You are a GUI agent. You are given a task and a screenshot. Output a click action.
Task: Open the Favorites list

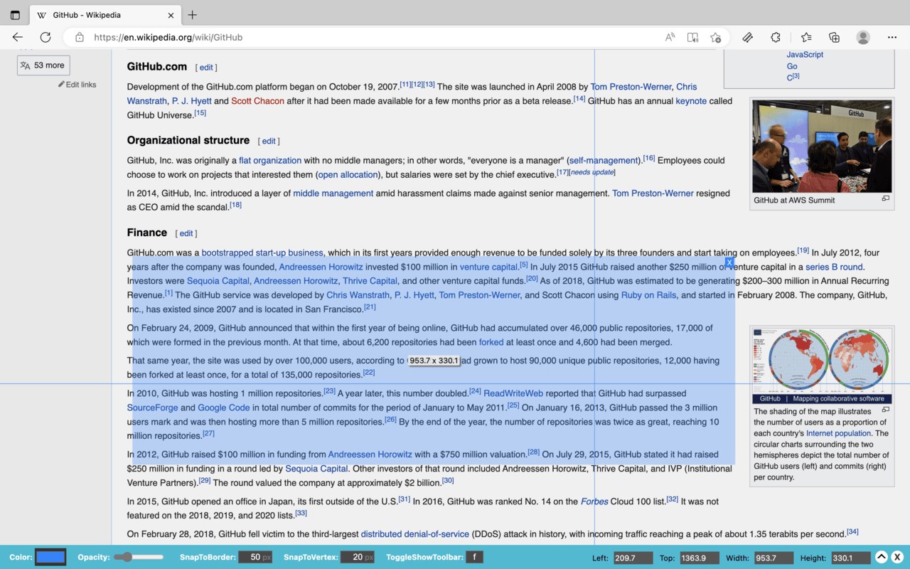pos(805,37)
